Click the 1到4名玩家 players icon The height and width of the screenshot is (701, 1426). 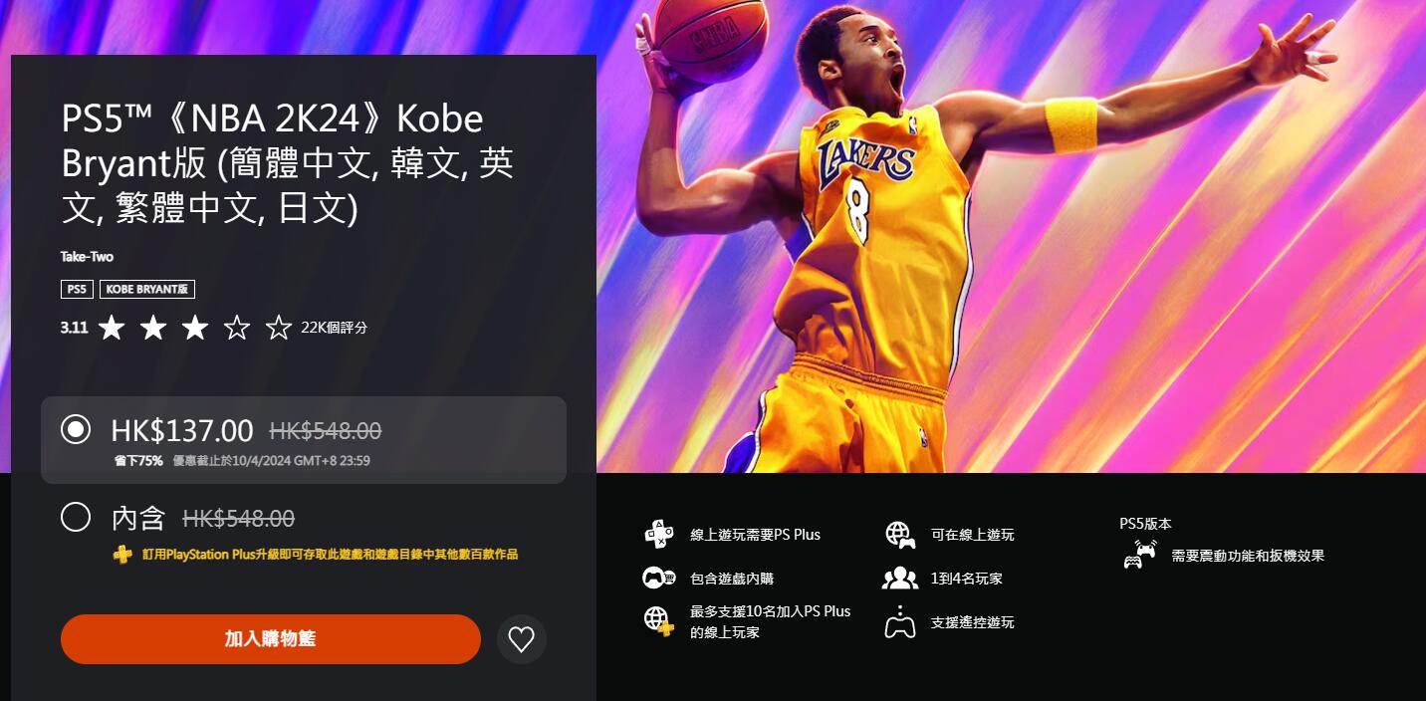(900, 578)
